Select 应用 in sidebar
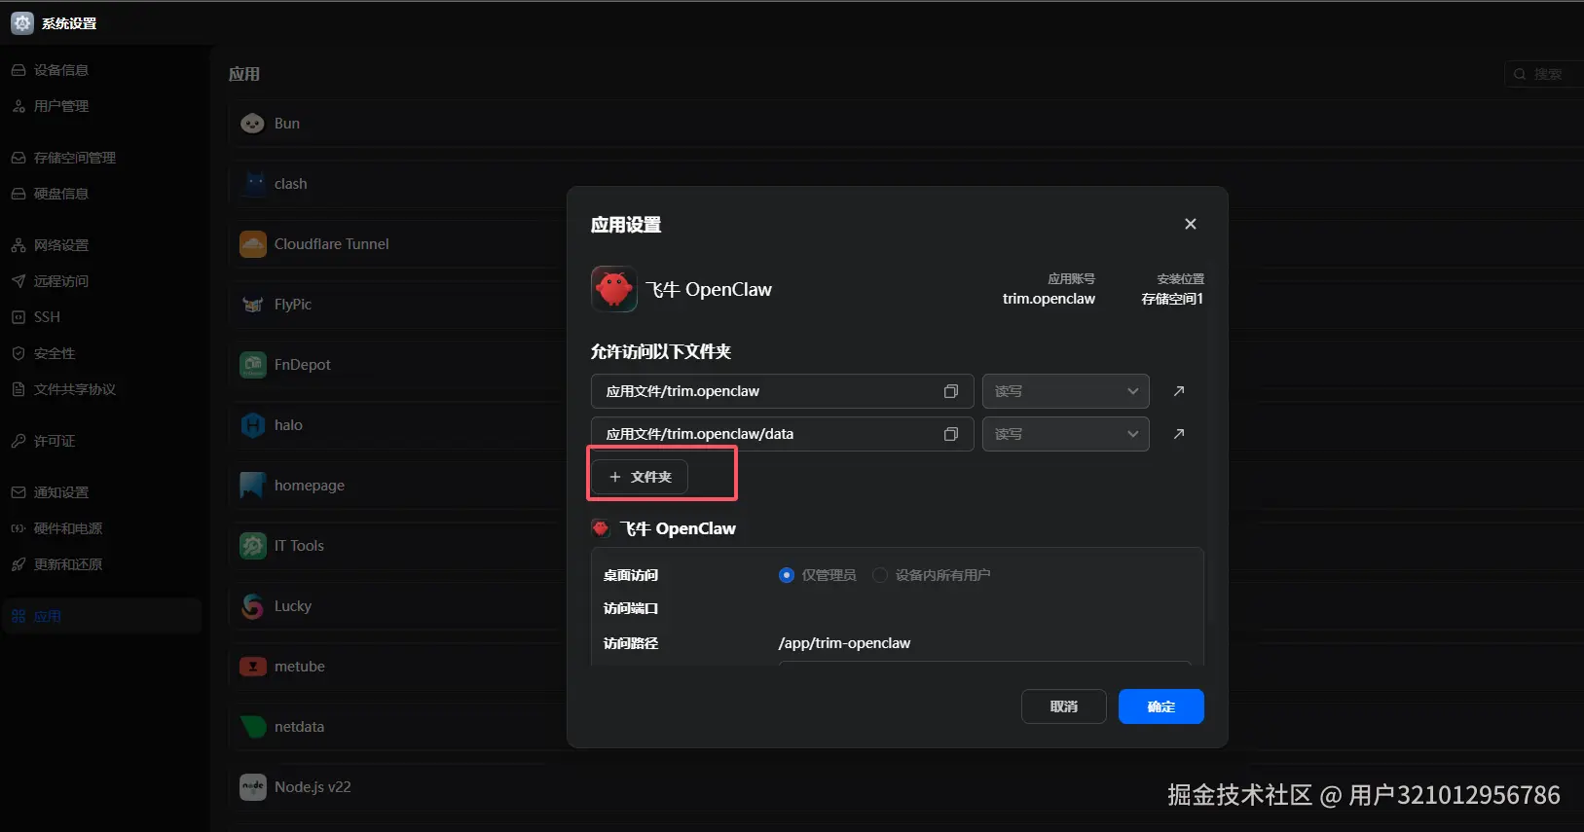The height and width of the screenshot is (832, 1584). [101, 616]
